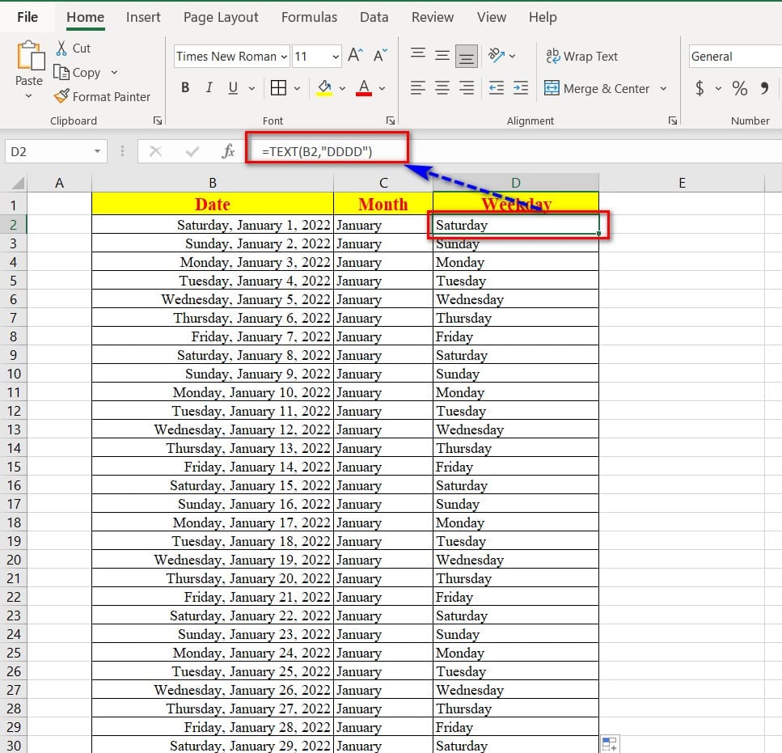The height and width of the screenshot is (753, 782).
Task: Apply red font color with the A icon
Action: point(364,88)
